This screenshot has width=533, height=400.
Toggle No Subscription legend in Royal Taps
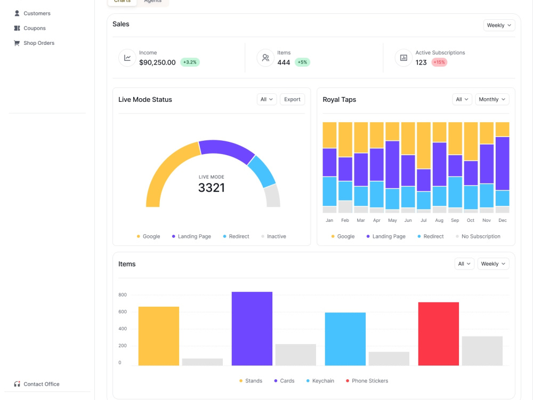coord(478,236)
